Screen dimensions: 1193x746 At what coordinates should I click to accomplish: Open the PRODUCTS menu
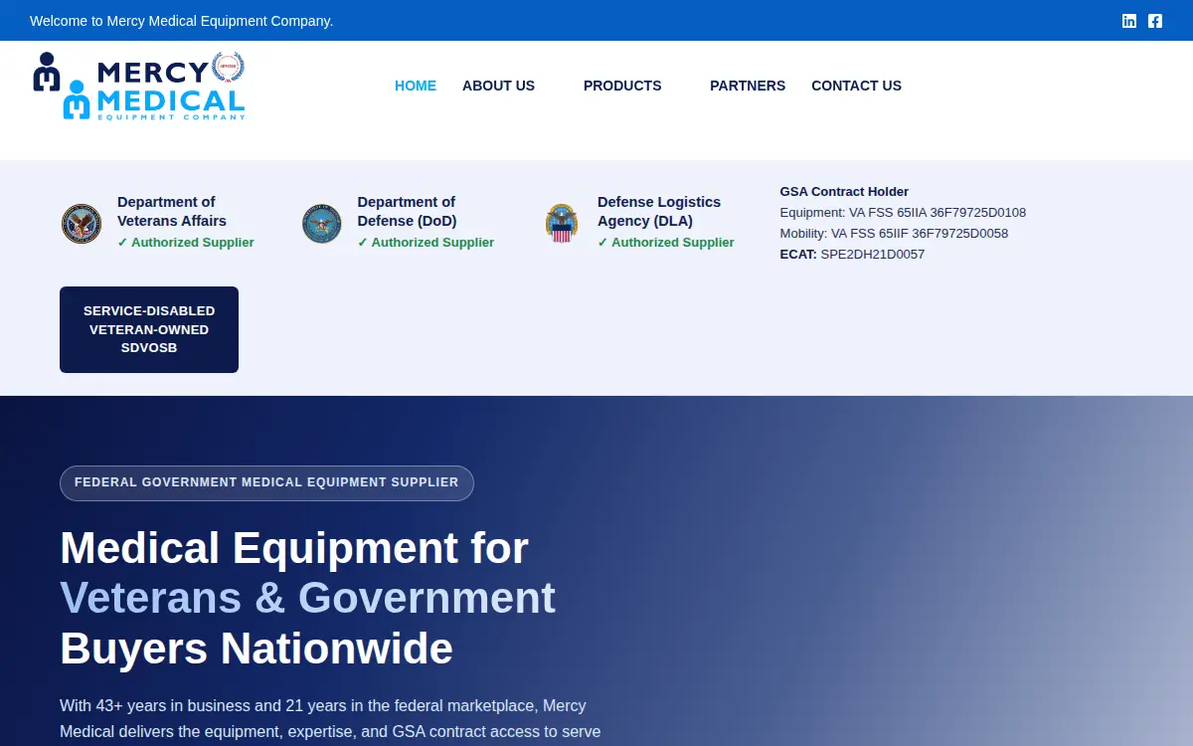point(622,86)
